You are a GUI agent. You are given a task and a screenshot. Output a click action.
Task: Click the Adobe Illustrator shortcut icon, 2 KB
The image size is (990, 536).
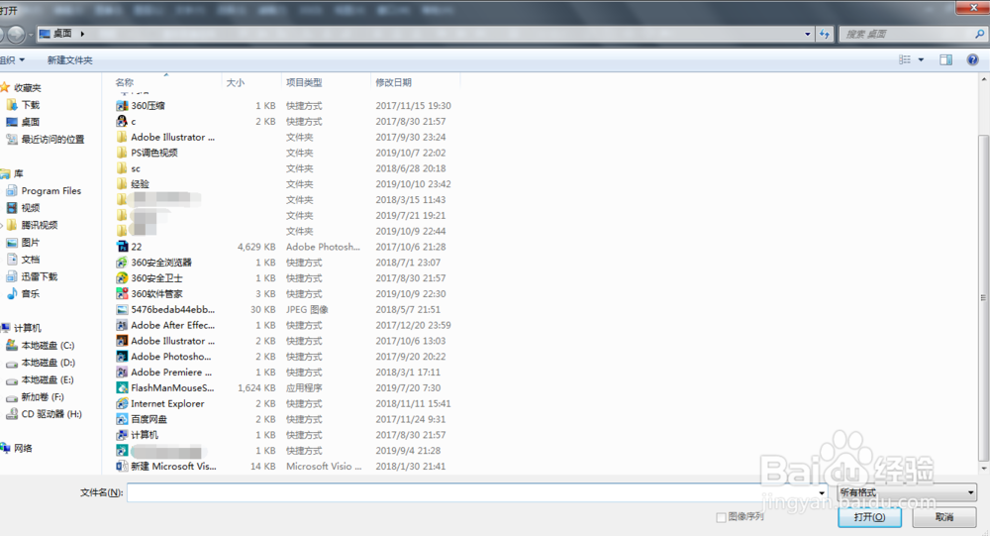click(x=122, y=341)
